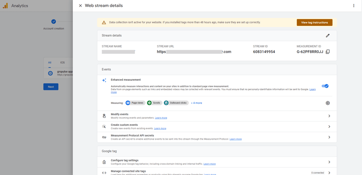The width and height of the screenshot is (362, 175).
Task: Select the Scrolls chip
Action: tap(155, 103)
